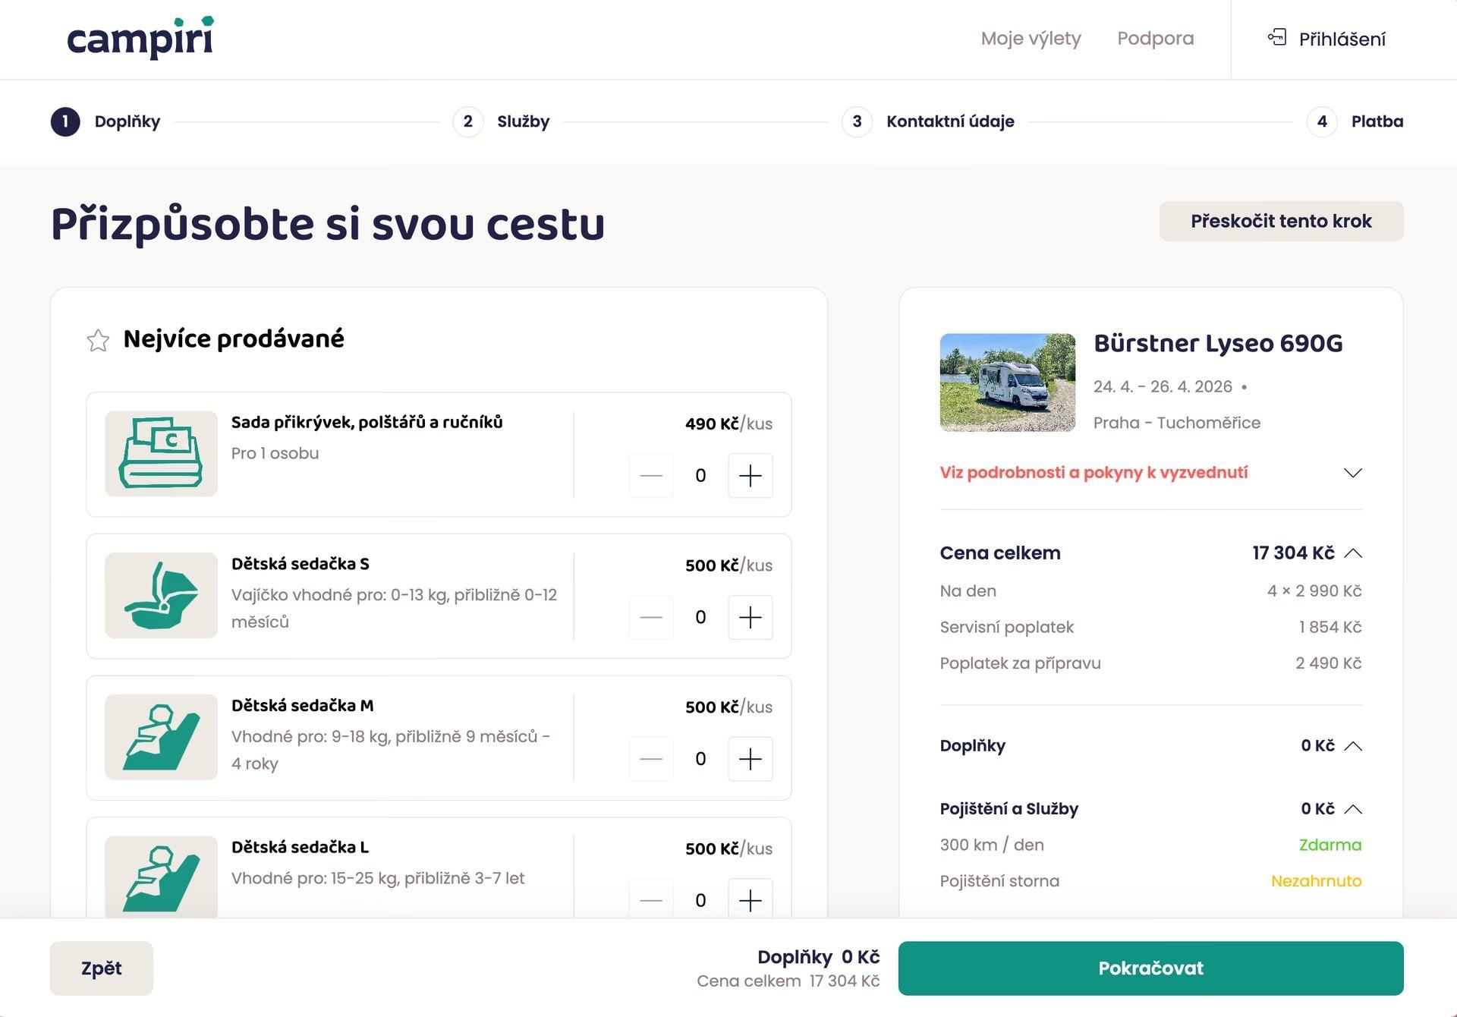Increase quantity of Sada přikrývek, polštářů a ručníků
Viewport: 1457px width, 1017px height.
(x=751, y=476)
